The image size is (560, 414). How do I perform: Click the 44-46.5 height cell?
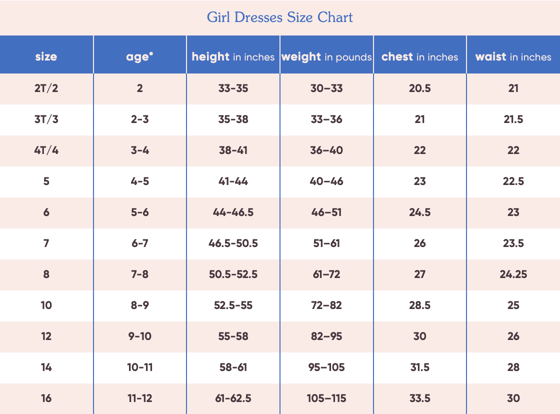coord(233,212)
